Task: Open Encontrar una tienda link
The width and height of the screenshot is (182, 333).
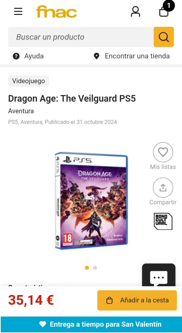Action: coord(132,56)
